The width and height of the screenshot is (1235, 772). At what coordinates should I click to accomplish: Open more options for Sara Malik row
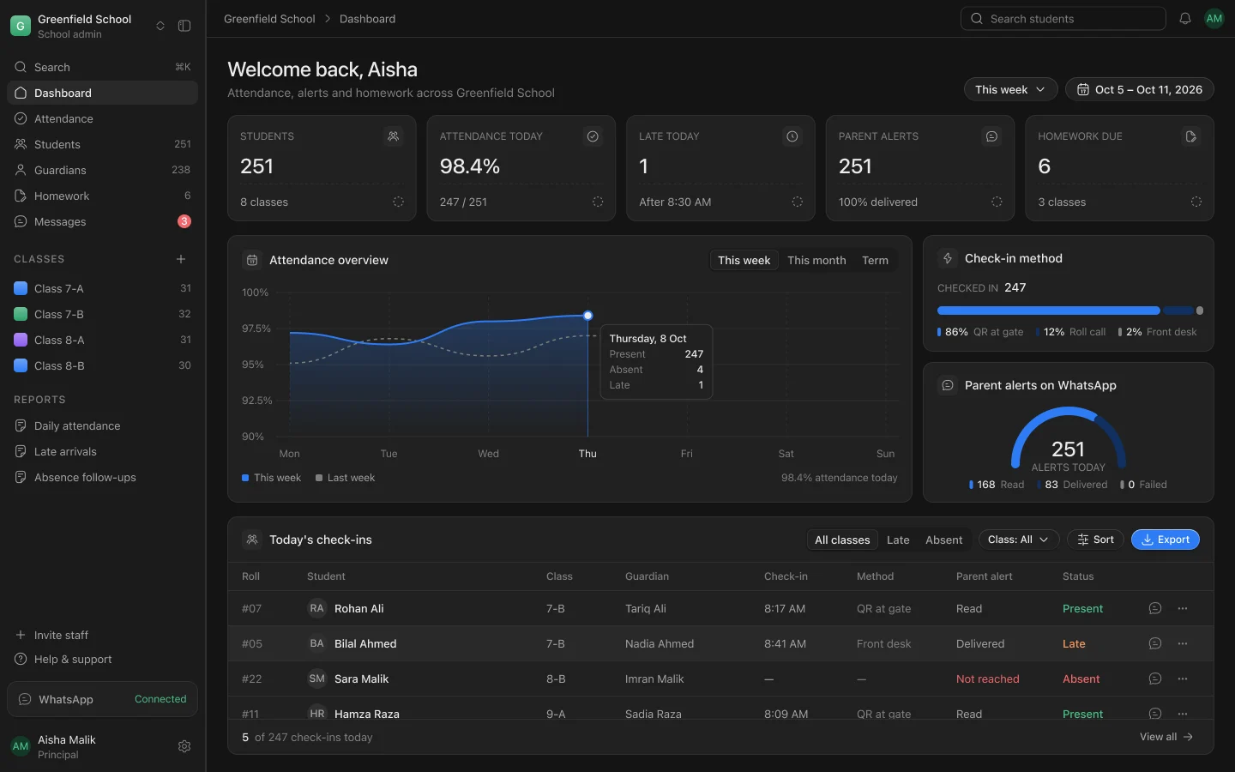pyautogui.click(x=1183, y=679)
